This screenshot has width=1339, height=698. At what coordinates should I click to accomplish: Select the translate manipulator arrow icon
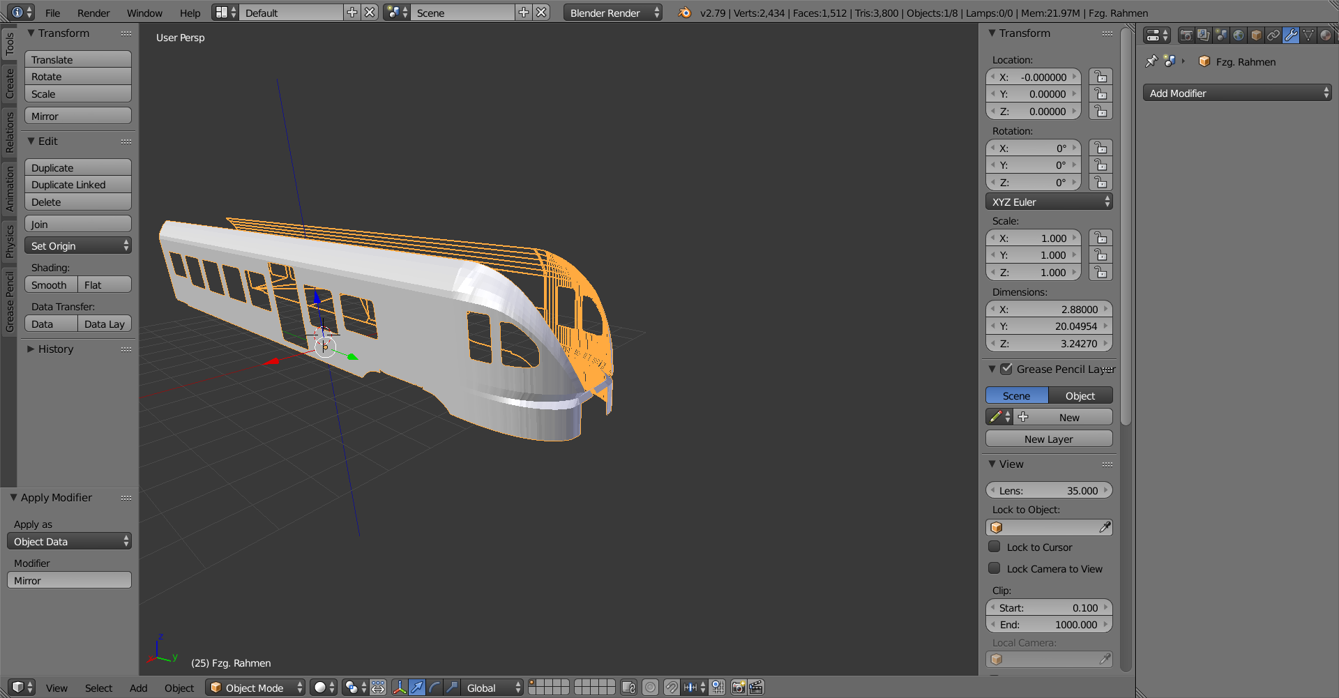click(x=416, y=688)
